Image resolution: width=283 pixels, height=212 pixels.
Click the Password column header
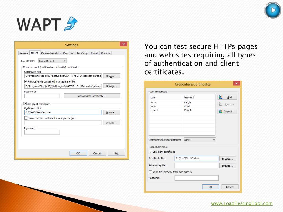click(198, 97)
